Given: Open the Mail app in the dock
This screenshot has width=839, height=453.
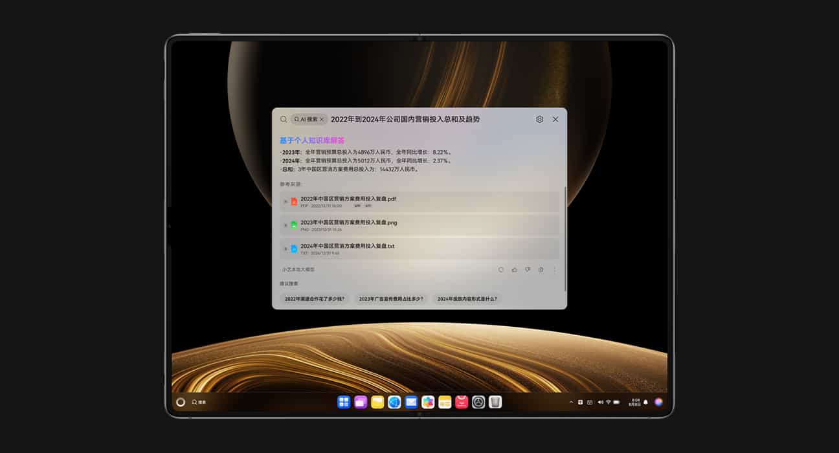Looking at the screenshot, I should 411,403.
